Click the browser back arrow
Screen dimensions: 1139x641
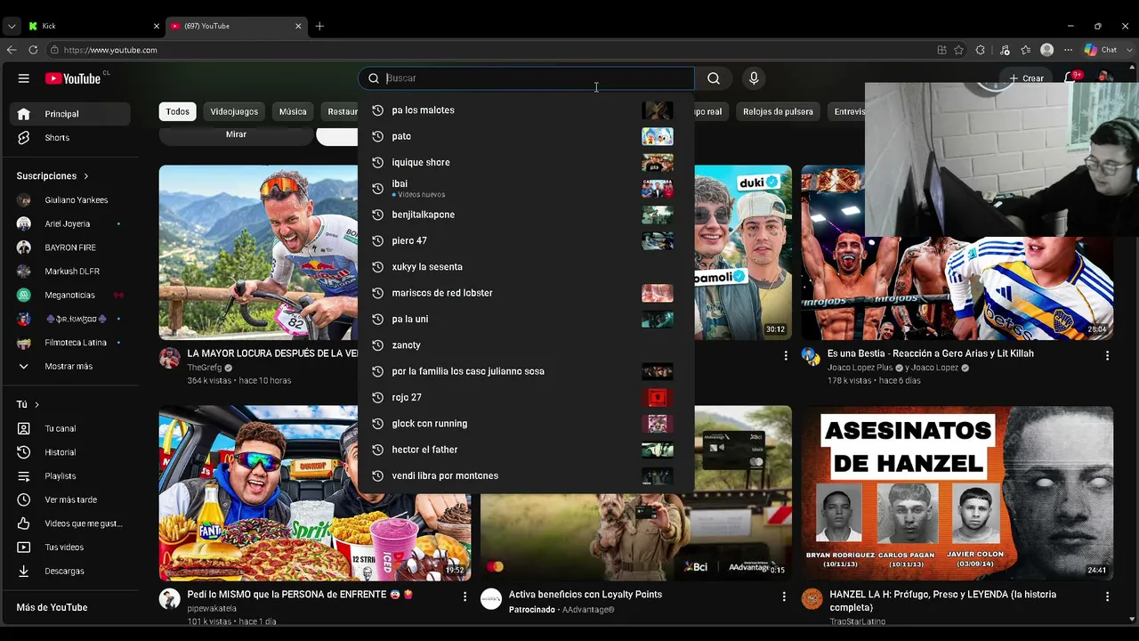tap(12, 50)
